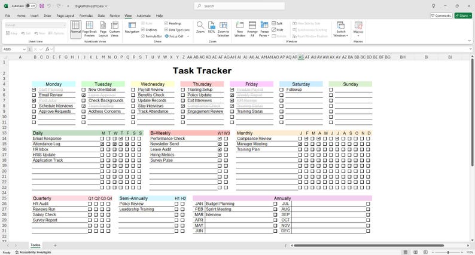Click Zoom to Selection

(223, 29)
